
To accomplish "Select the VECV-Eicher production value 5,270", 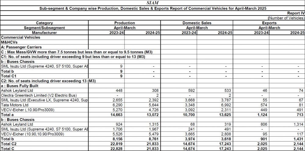I will pos(117,110).
